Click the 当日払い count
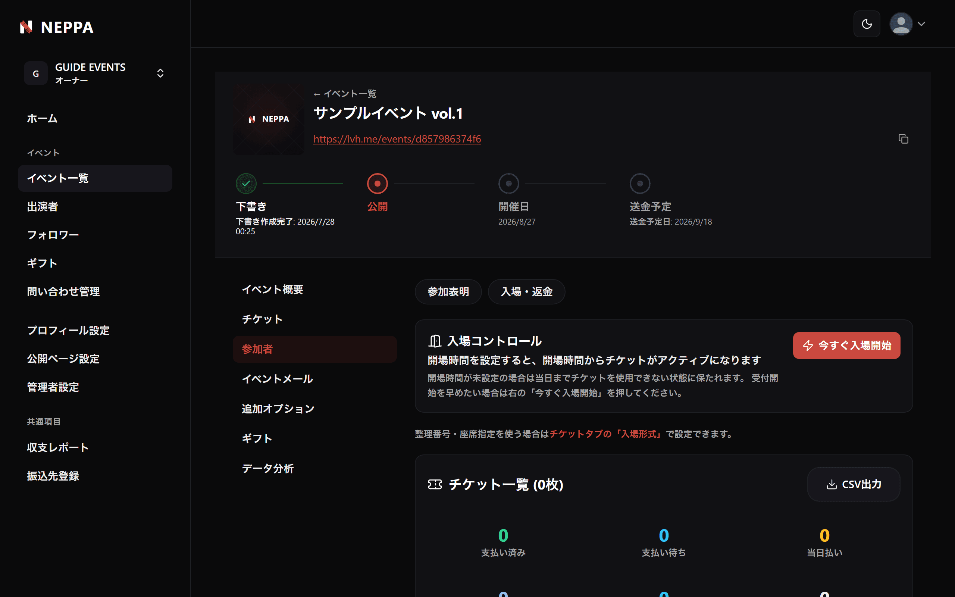 824,536
